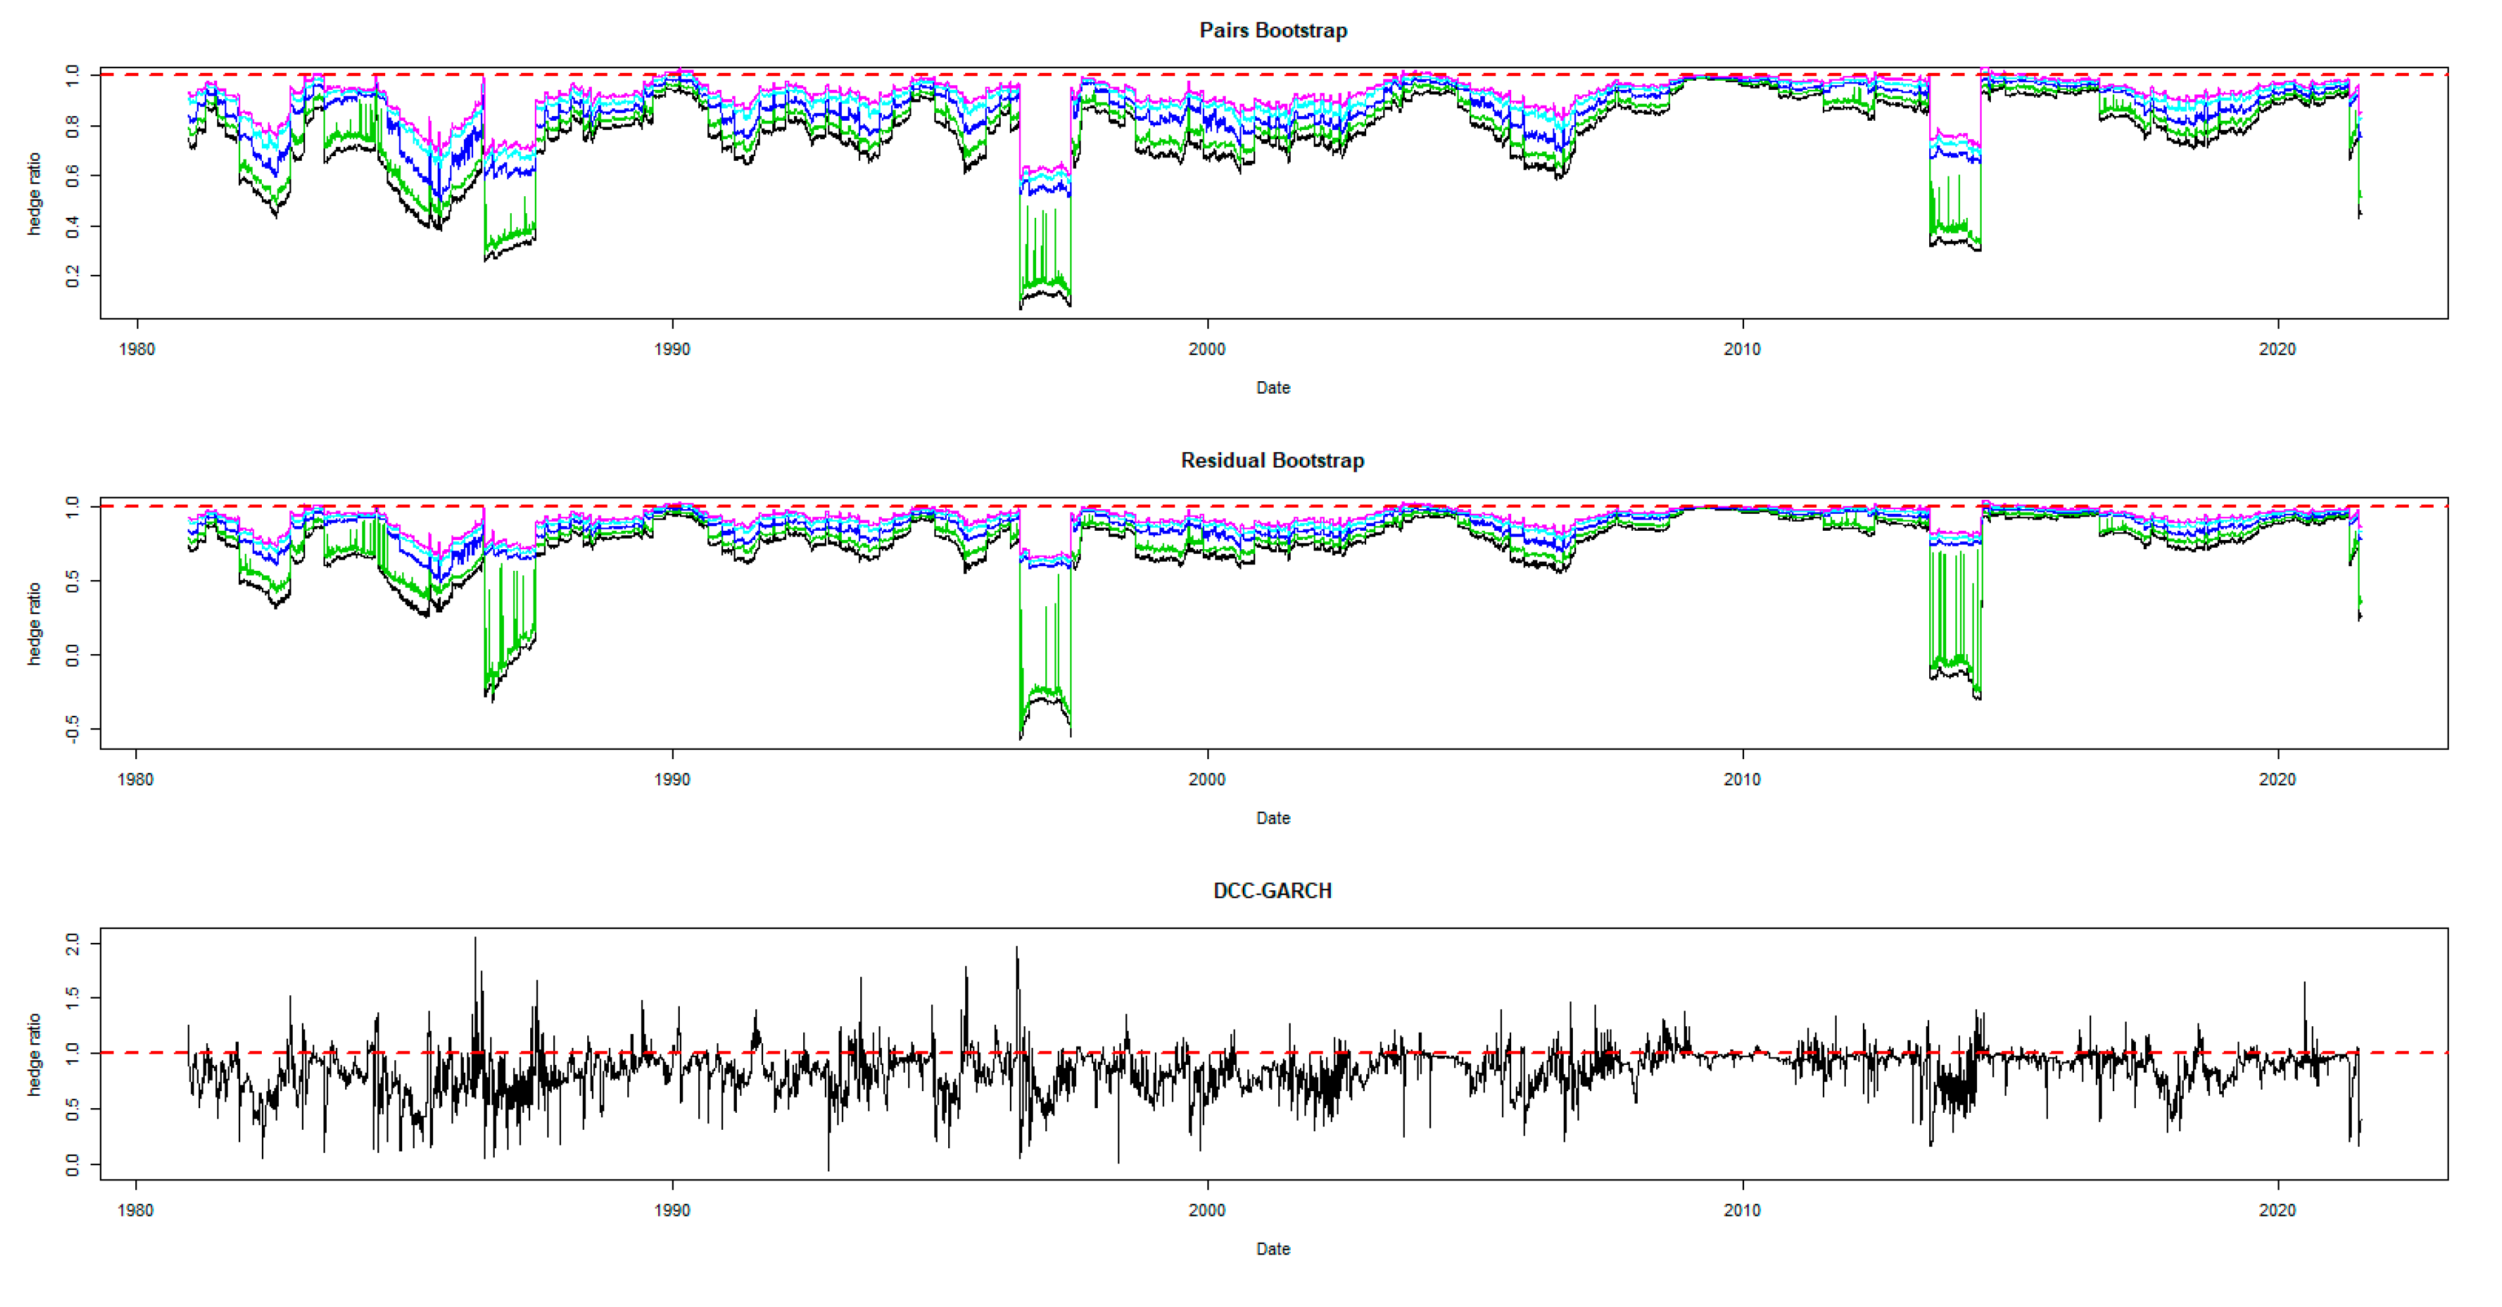2502x1307 pixels.
Task: Click the Pairs Bootstrap chart title
Action: 1272,30
